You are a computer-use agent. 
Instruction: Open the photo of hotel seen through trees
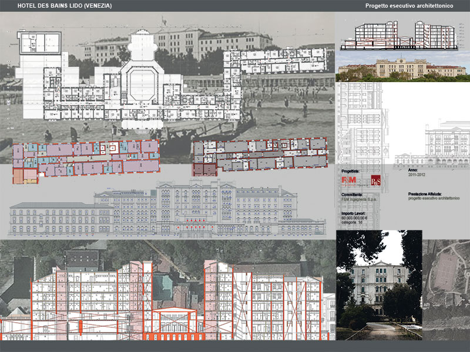(379, 285)
